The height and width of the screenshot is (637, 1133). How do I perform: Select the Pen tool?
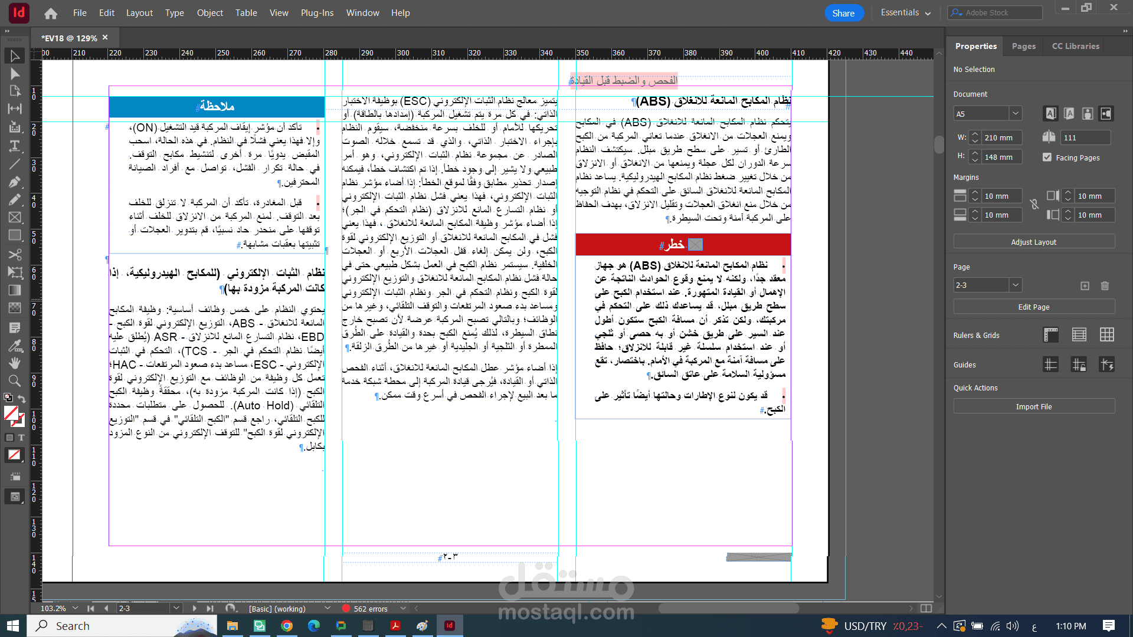point(15,182)
